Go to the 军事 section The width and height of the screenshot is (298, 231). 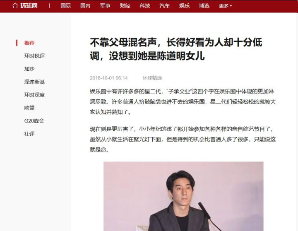105,6
